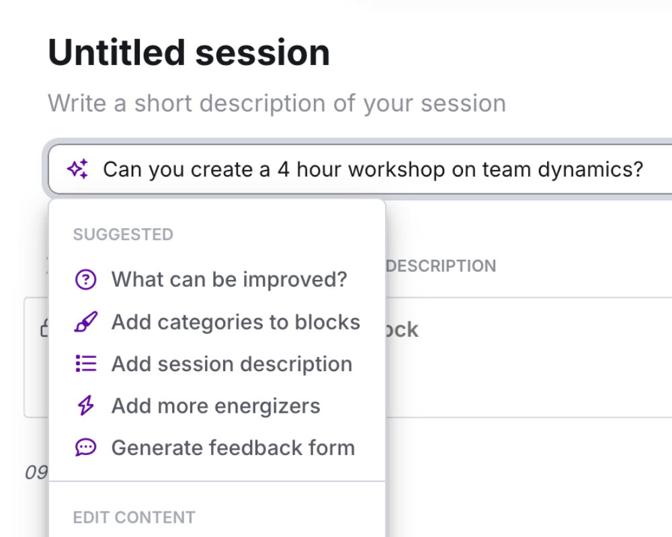The width and height of the screenshot is (672, 537).
Task: Click the chat bubble feedback form icon
Action: point(86,448)
